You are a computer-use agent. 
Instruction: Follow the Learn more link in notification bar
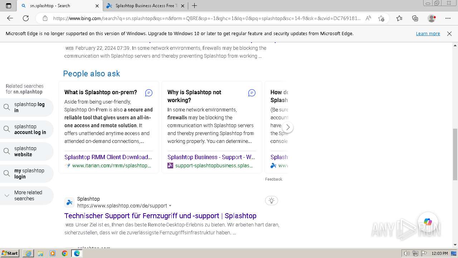(428, 33)
